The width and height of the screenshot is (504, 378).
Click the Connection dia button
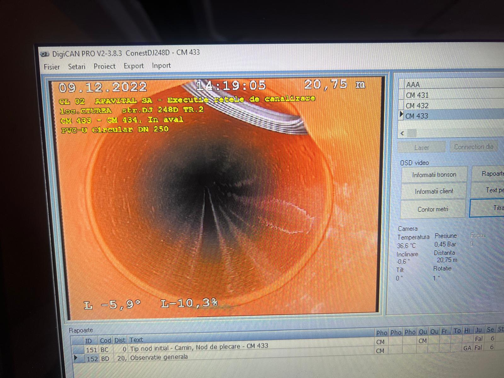(x=473, y=147)
